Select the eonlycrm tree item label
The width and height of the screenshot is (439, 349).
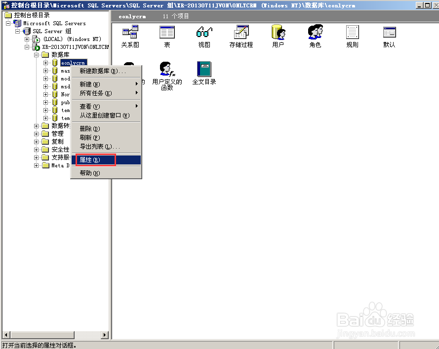[74, 63]
